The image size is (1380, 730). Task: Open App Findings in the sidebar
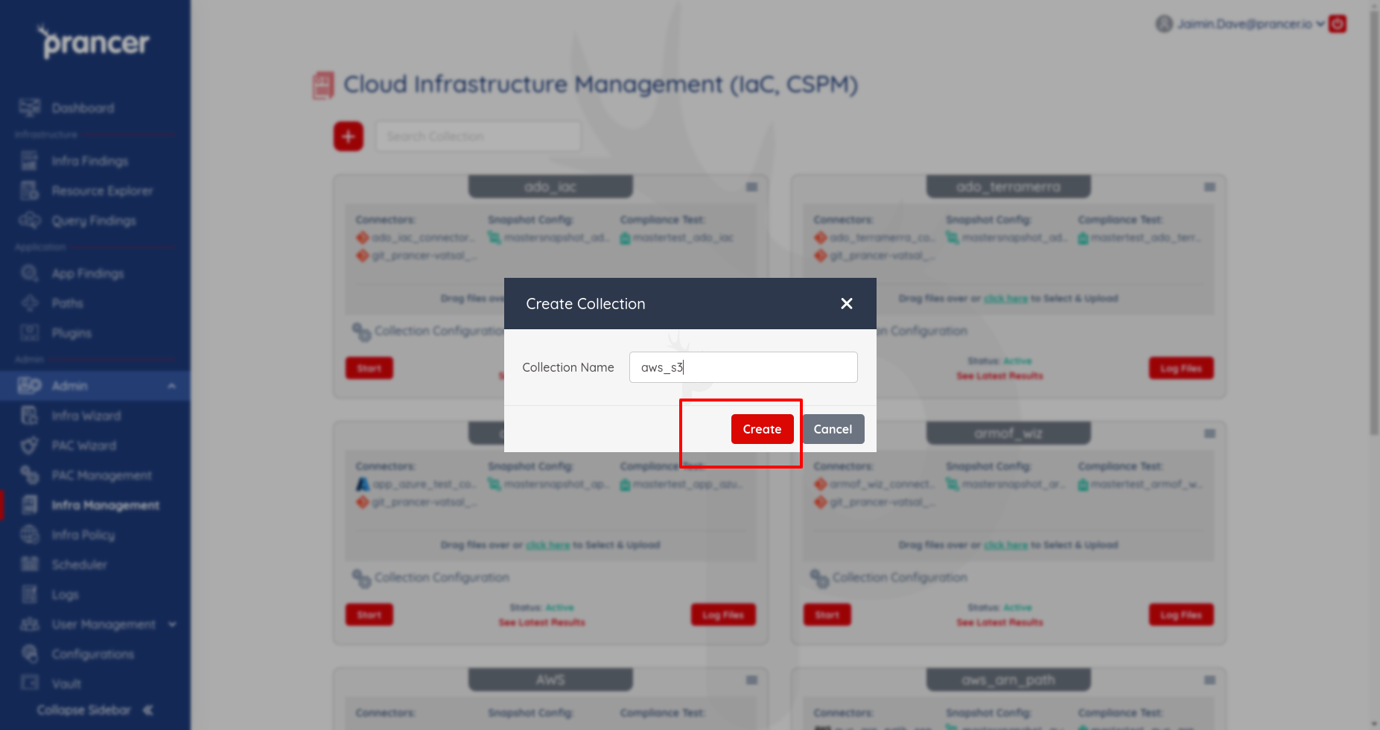pos(88,273)
